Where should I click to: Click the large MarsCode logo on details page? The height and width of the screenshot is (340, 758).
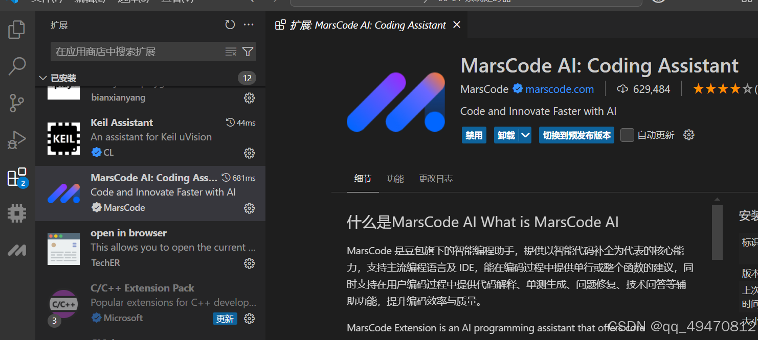click(x=396, y=102)
